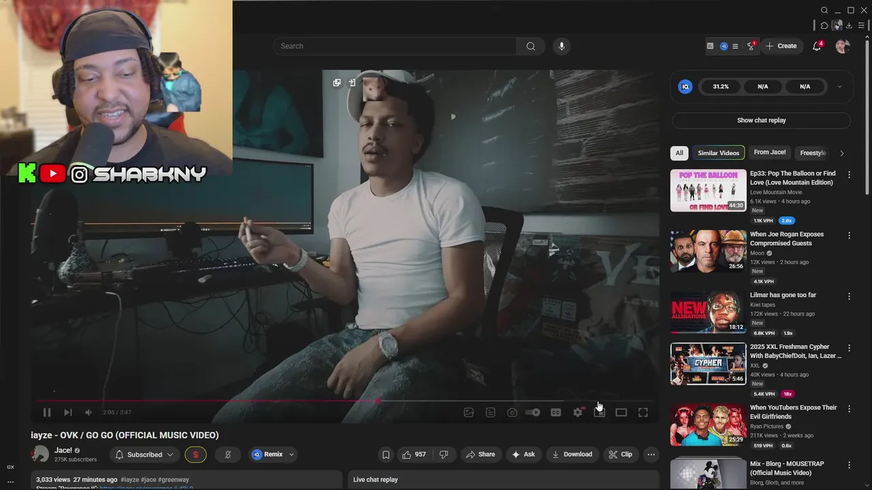Click the red dollar sign button
Image resolution: width=872 pixels, height=490 pixels.
[x=196, y=455]
